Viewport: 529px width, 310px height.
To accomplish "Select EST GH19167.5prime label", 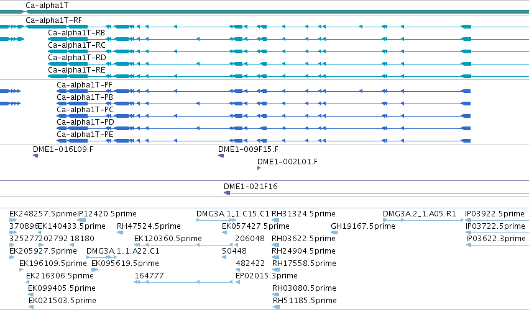I will click(363, 226).
